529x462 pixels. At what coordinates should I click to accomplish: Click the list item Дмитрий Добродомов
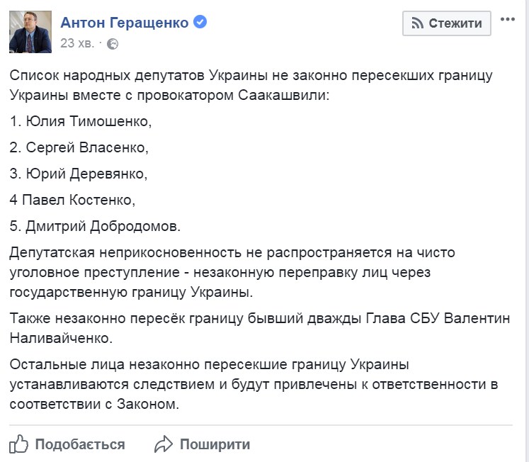[95, 226]
